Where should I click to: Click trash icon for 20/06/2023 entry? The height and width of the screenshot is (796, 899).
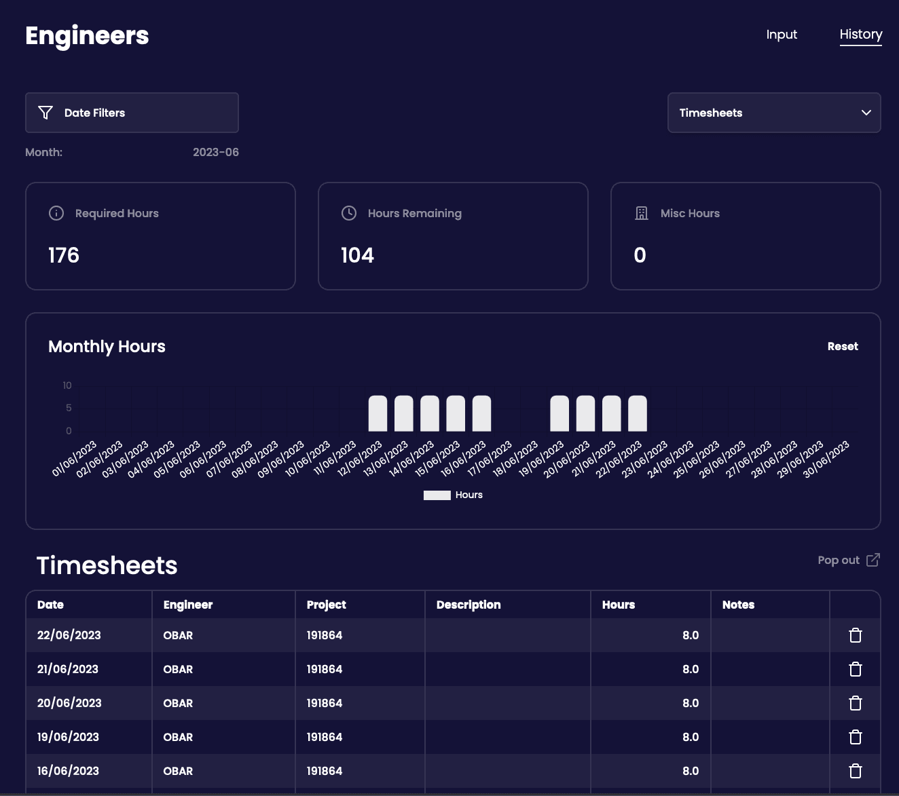(855, 703)
